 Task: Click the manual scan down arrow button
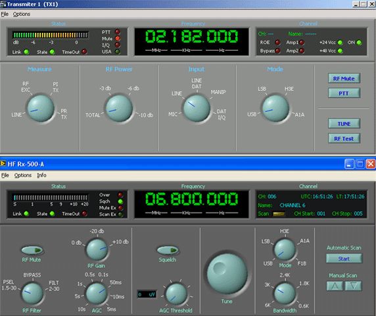coord(353,286)
